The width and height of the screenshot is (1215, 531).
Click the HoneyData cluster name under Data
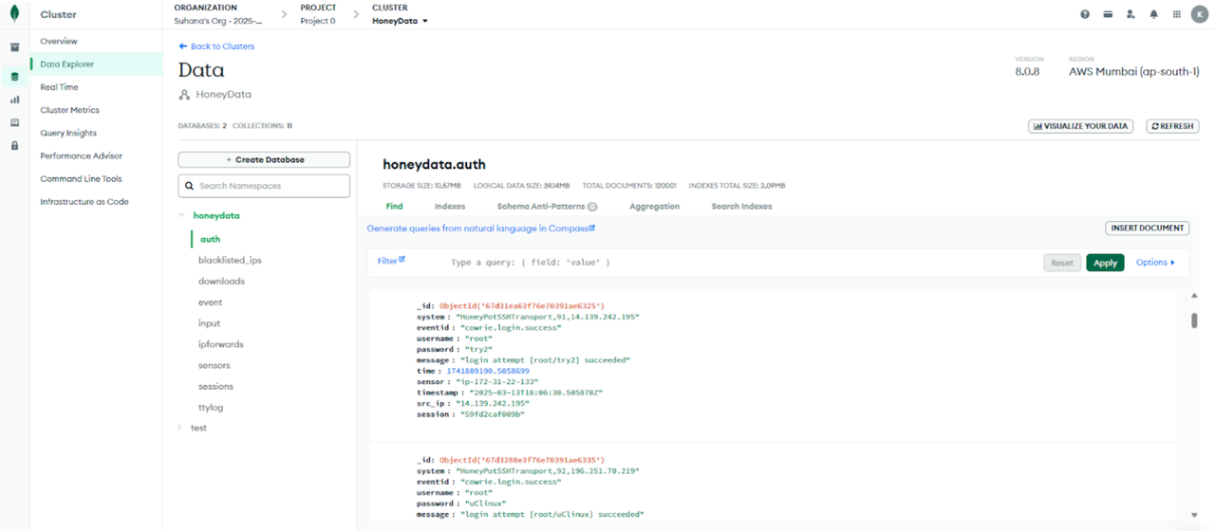point(223,95)
